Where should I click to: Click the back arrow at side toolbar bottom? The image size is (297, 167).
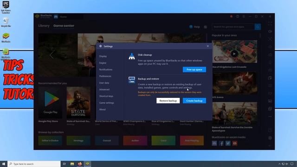click(270, 146)
